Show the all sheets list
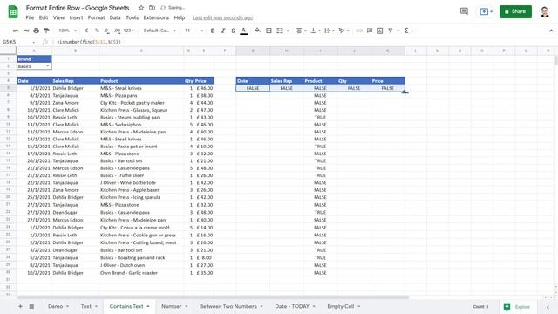The height and width of the screenshot is (314, 558). click(31, 306)
